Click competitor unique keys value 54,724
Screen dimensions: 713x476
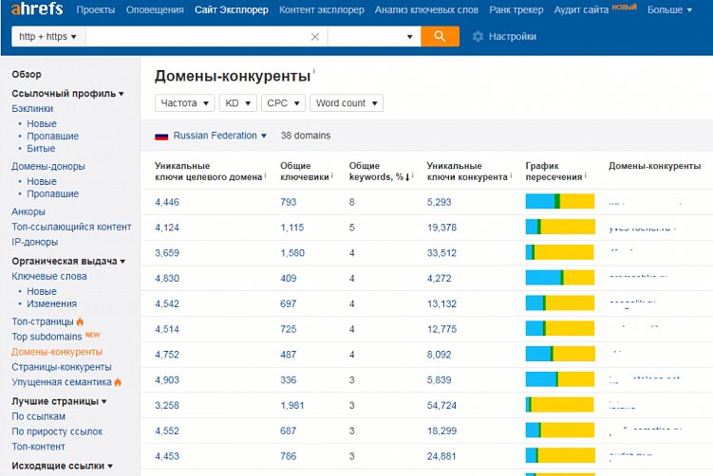[x=441, y=406]
